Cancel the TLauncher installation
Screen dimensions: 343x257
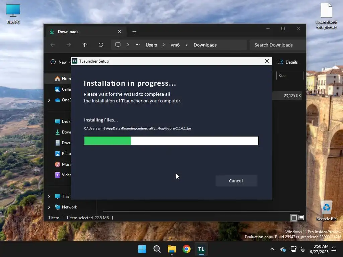[x=236, y=181]
